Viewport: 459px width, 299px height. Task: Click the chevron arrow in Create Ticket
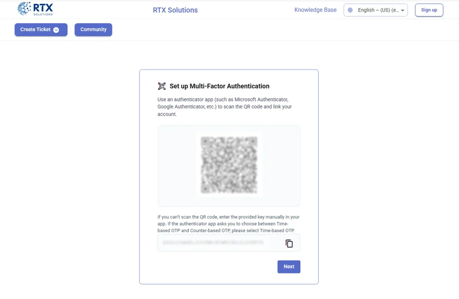(56, 30)
